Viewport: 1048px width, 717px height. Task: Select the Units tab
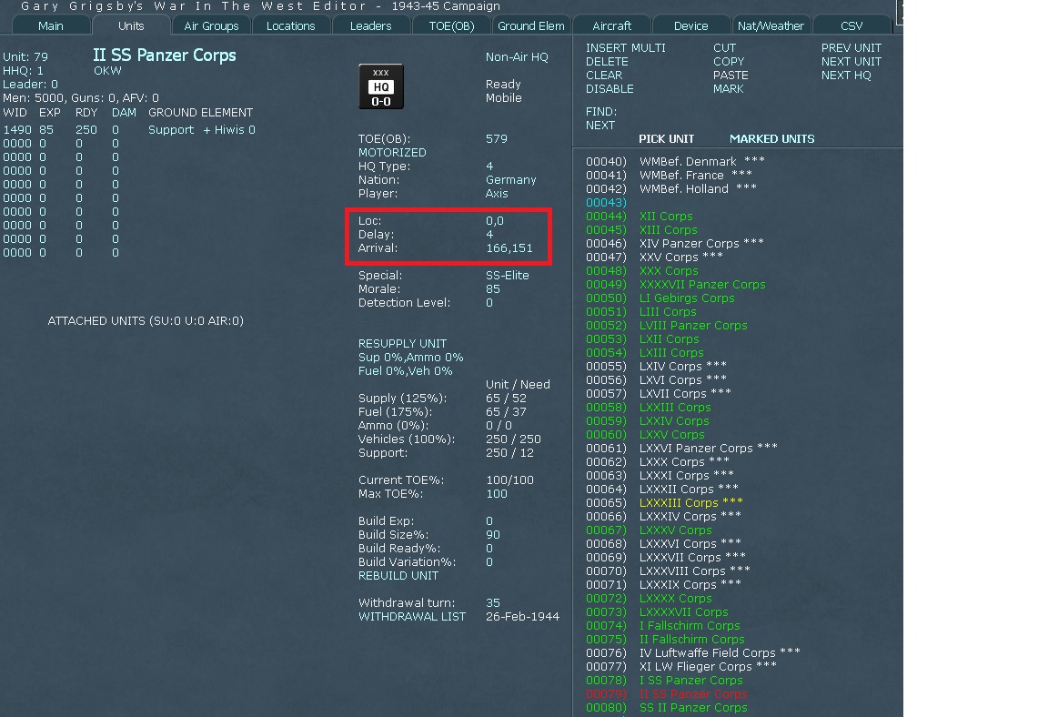[131, 26]
